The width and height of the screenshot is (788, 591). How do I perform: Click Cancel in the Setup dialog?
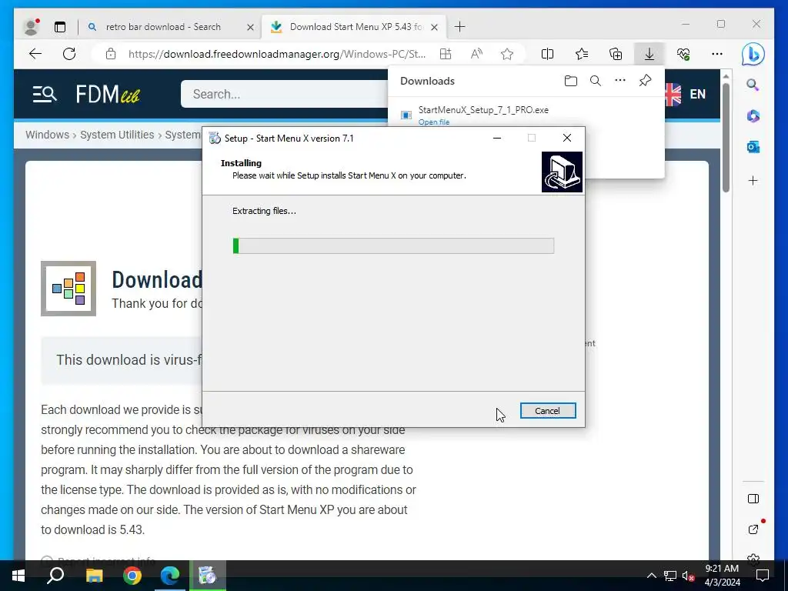pos(548,411)
